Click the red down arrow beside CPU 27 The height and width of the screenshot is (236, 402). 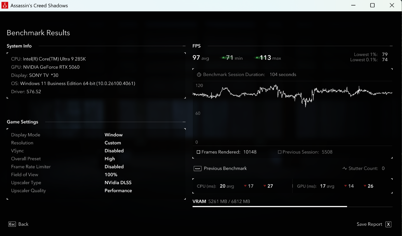265,186
